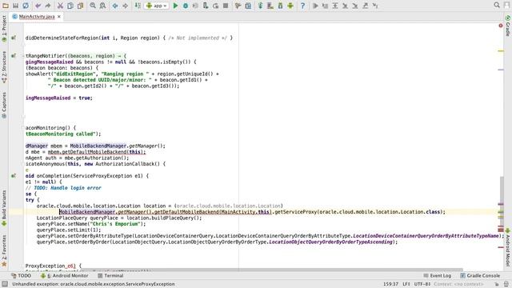Open Find with the magnifier icon
This screenshot has height=288, width=512.
point(93,6)
